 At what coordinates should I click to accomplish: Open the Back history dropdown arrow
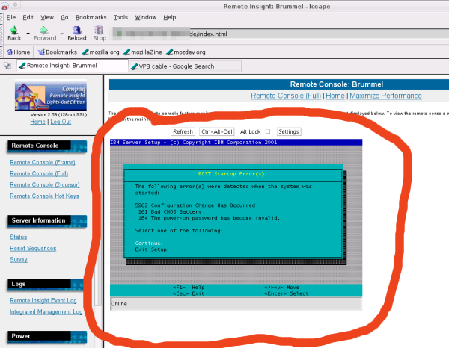pos(28,34)
